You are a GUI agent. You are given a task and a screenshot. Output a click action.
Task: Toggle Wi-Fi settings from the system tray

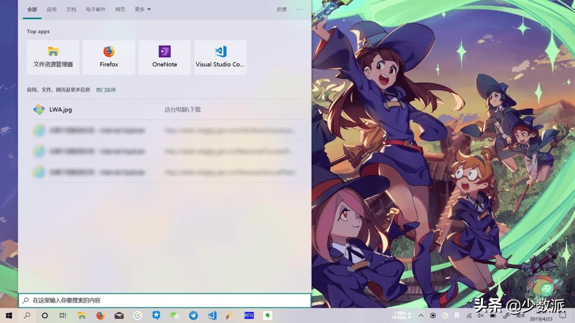469,316
